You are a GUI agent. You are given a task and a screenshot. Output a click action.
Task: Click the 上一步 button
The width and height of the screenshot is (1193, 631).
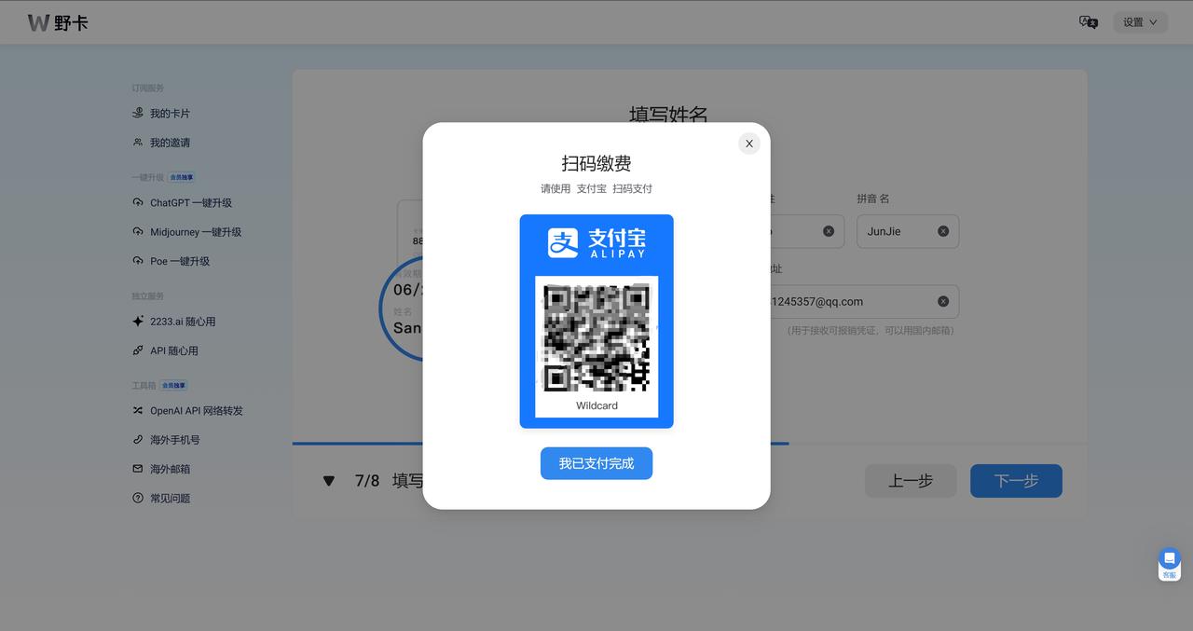point(911,481)
